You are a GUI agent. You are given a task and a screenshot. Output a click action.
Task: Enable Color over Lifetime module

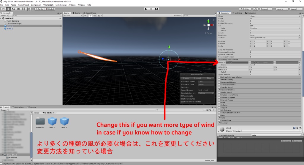(219, 85)
